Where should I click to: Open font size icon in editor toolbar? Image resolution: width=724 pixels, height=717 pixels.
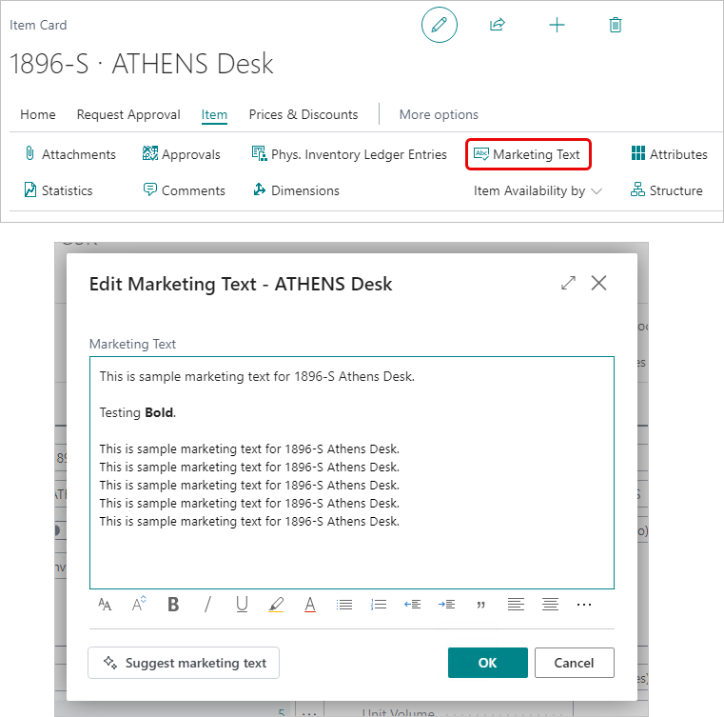coord(139,605)
